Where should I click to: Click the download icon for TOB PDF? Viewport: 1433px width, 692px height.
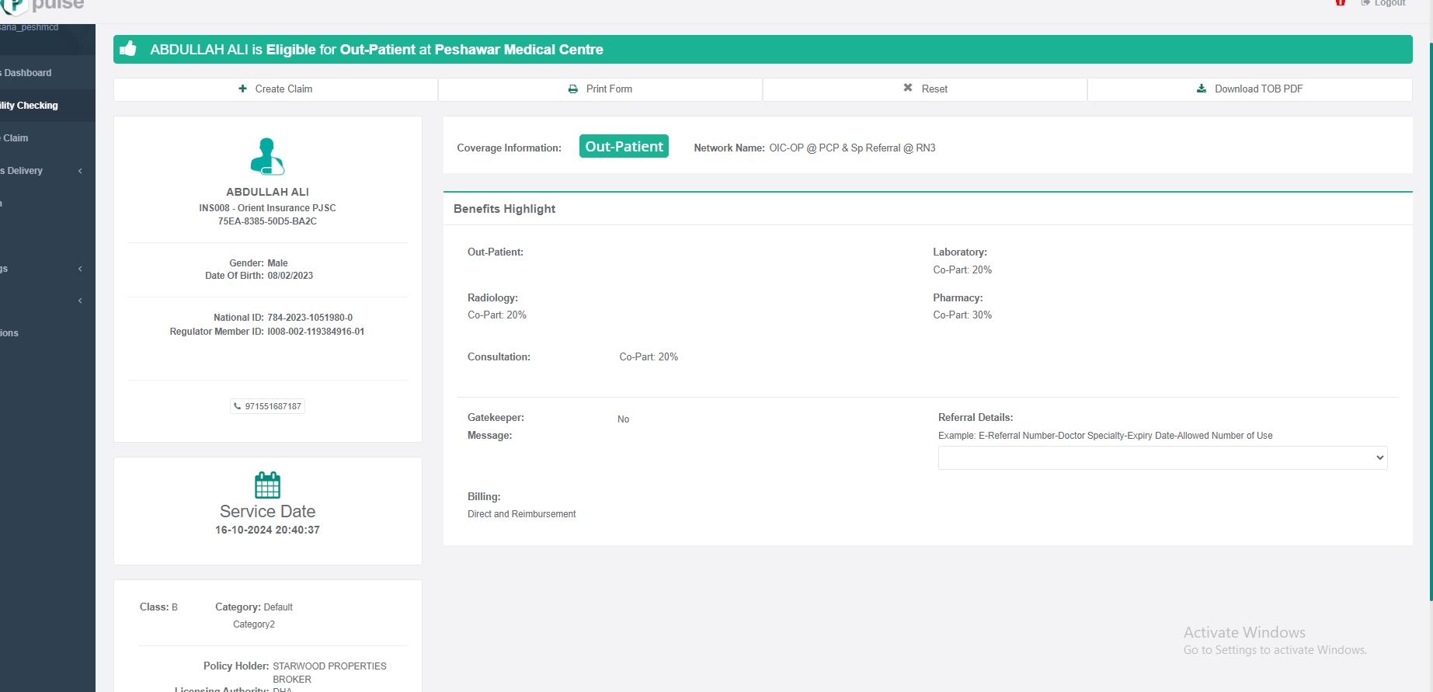click(1201, 89)
